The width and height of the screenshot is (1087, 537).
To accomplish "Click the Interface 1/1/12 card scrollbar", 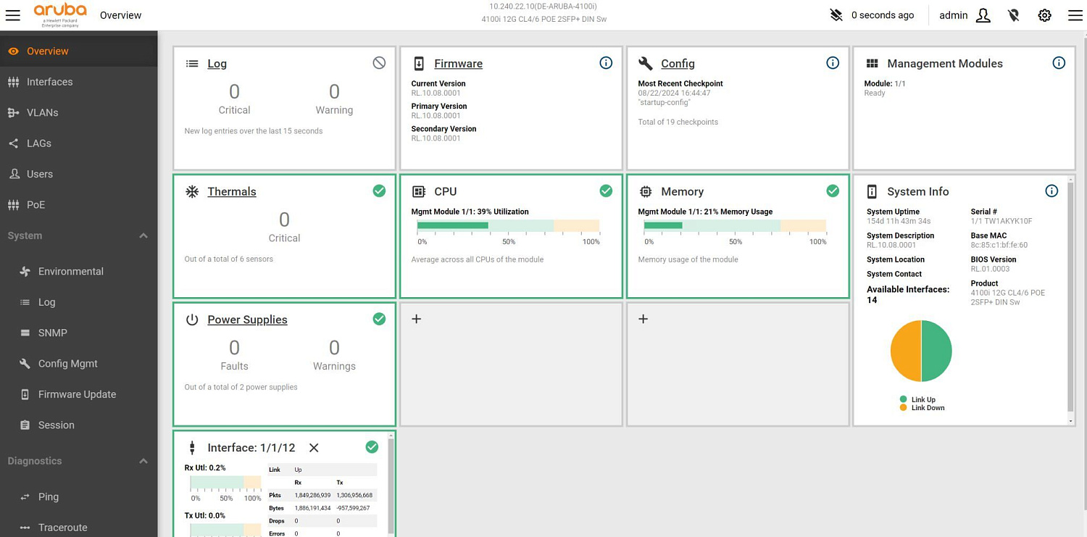I will [391, 486].
